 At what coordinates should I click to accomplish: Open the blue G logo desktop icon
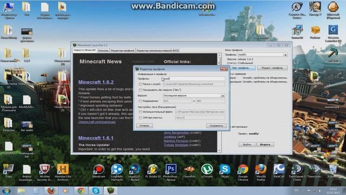[x=333, y=33]
